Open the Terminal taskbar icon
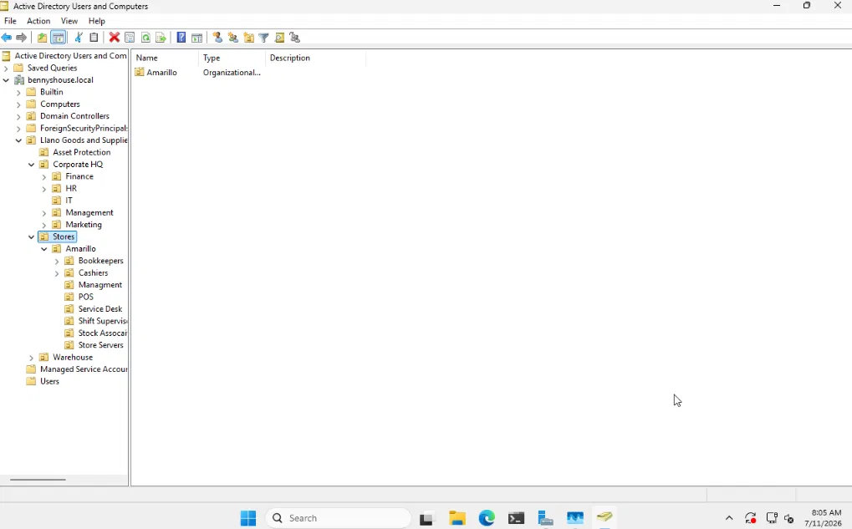Viewport: 852px width, 529px height. [516, 517]
